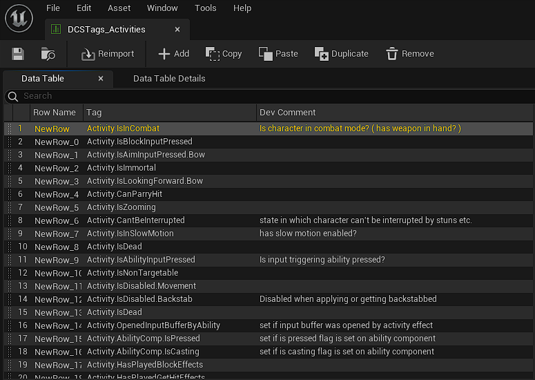
Task: Sort by the Row Name column header
Action: tap(55, 113)
